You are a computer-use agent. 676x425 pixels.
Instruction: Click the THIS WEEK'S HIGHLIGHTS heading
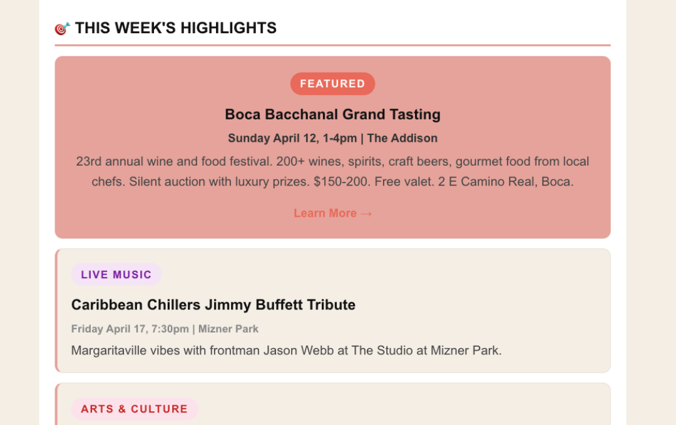point(175,28)
